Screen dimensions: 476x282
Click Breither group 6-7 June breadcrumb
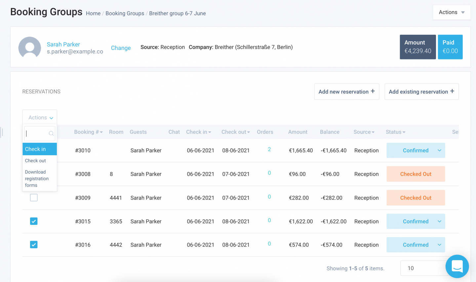178,13
